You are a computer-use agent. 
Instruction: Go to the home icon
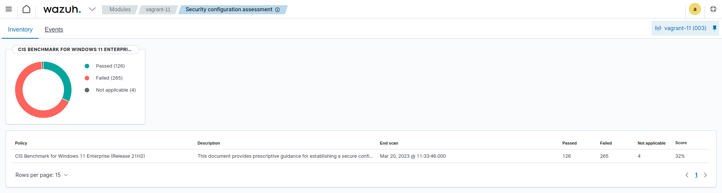(26, 9)
